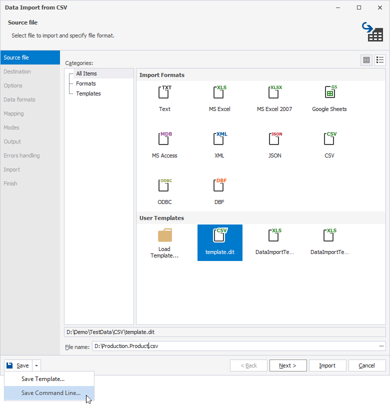Close the Data Import dialog window
This screenshot has height=404, width=390.
click(380, 7)
